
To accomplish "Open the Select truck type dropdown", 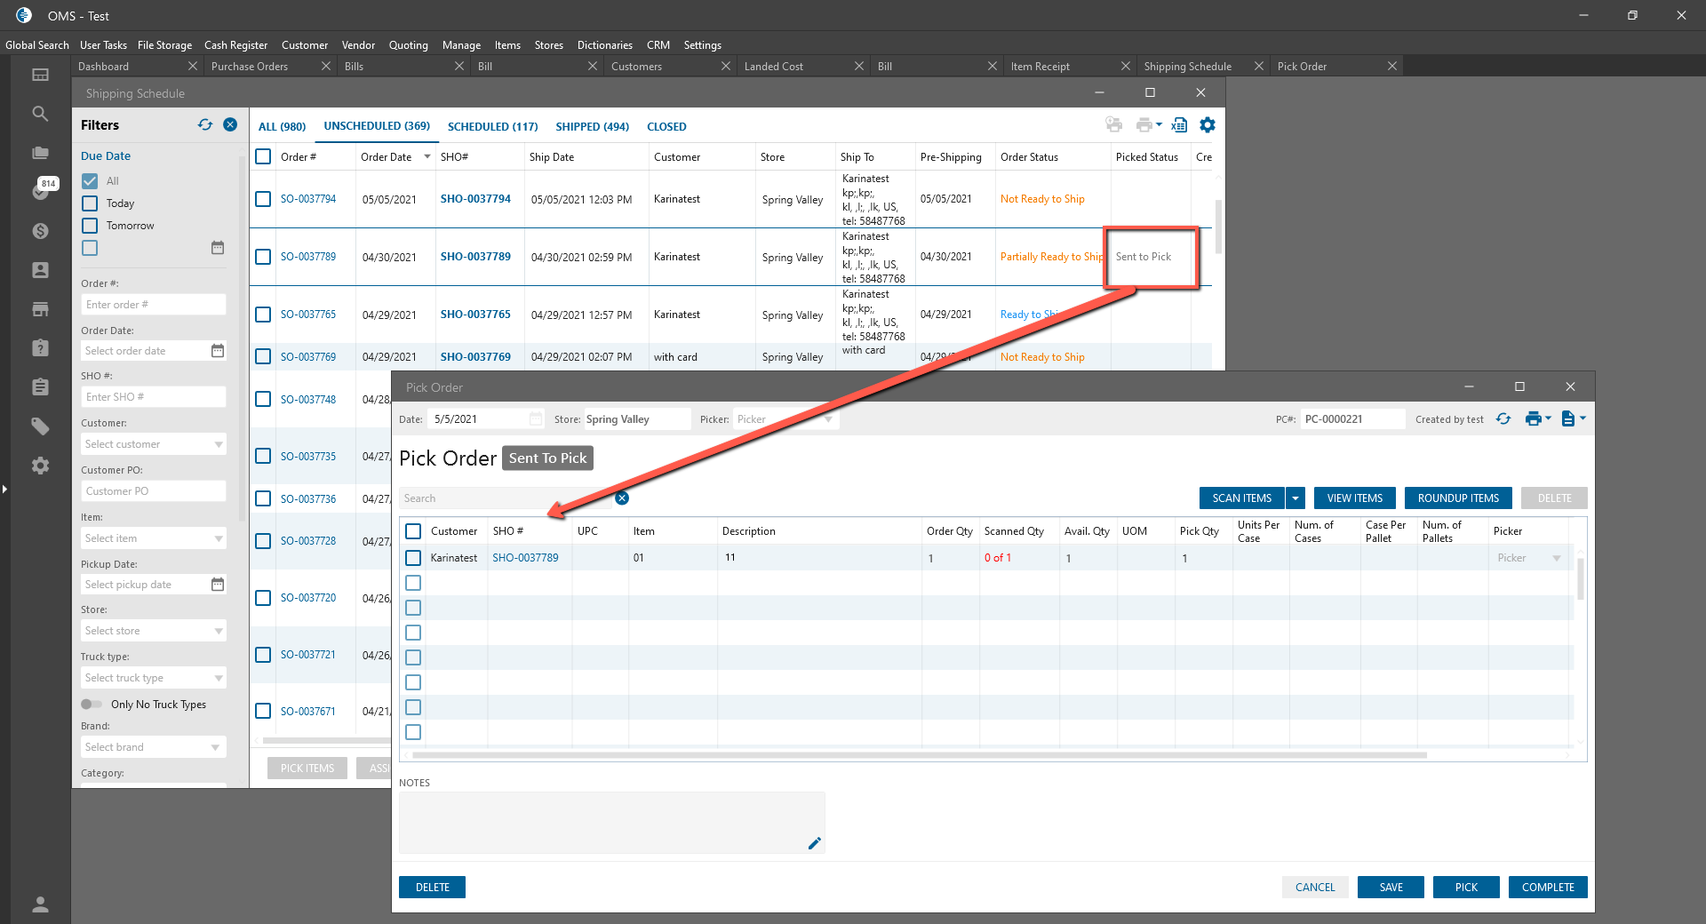I will tap(154, 678).
